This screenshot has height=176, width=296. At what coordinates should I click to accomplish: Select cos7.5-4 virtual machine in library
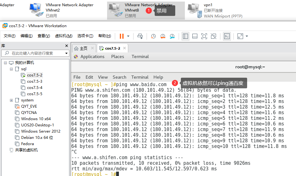pyautogui.click(x=35, y=88)
